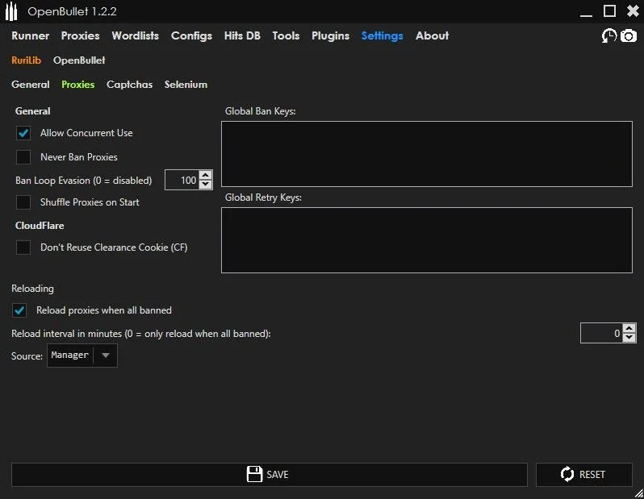Open the Proxies main menu tab
644x499 pixels.
coord(80,35)
